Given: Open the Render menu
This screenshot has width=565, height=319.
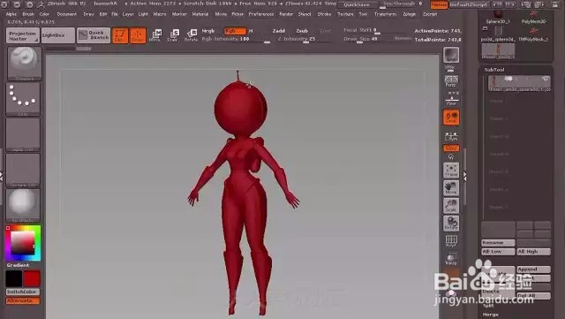Looking at the screenshot, I should pos(286,14).
